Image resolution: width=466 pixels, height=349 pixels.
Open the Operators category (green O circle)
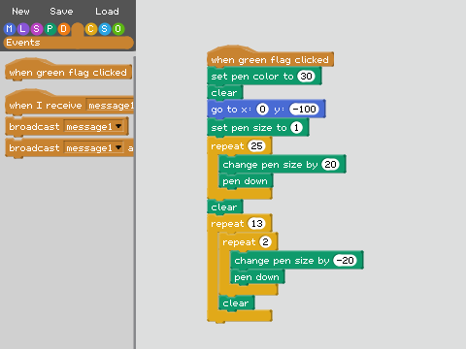point(118,29)
